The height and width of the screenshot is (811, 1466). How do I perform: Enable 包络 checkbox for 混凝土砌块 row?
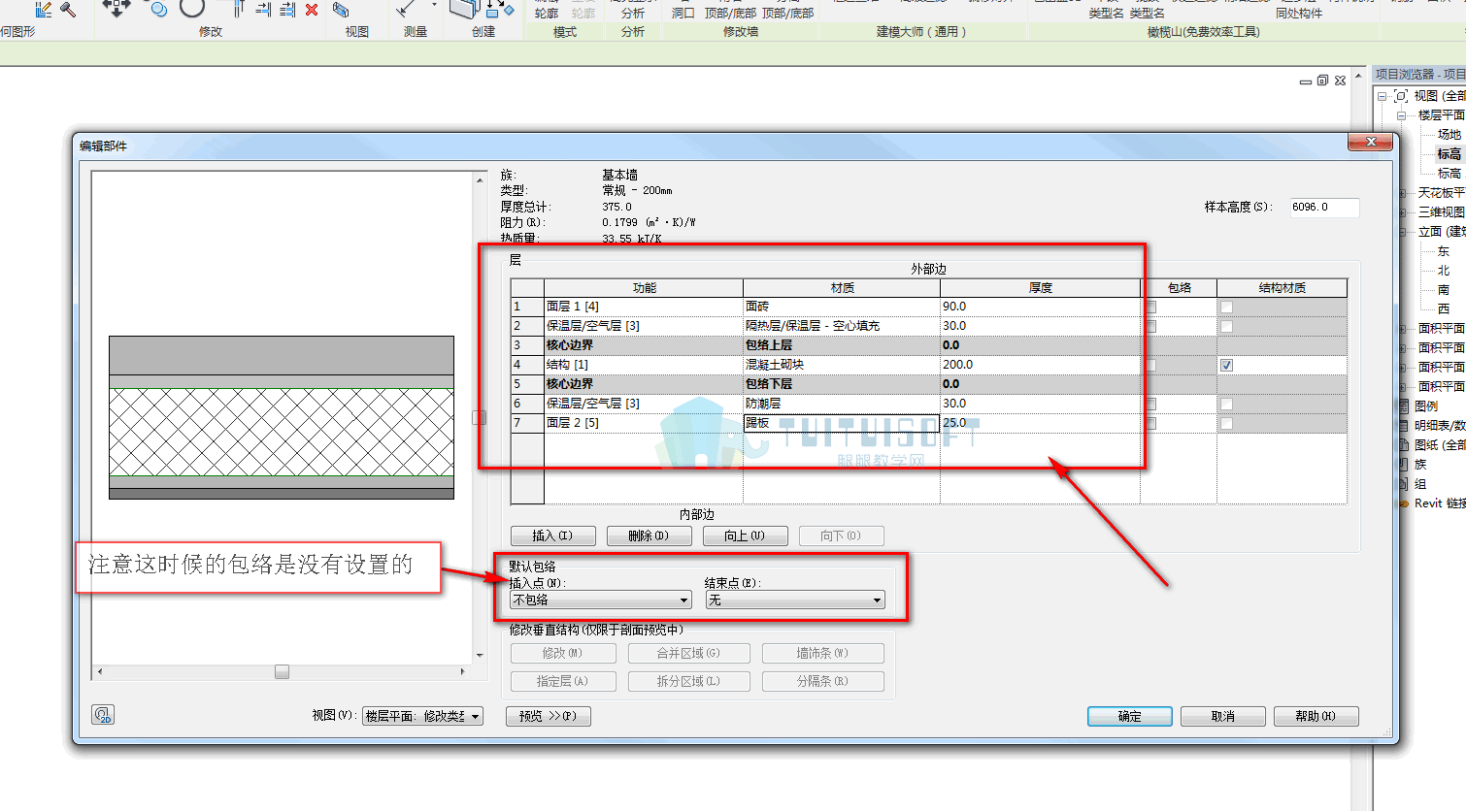click(x=1150, y=365)
